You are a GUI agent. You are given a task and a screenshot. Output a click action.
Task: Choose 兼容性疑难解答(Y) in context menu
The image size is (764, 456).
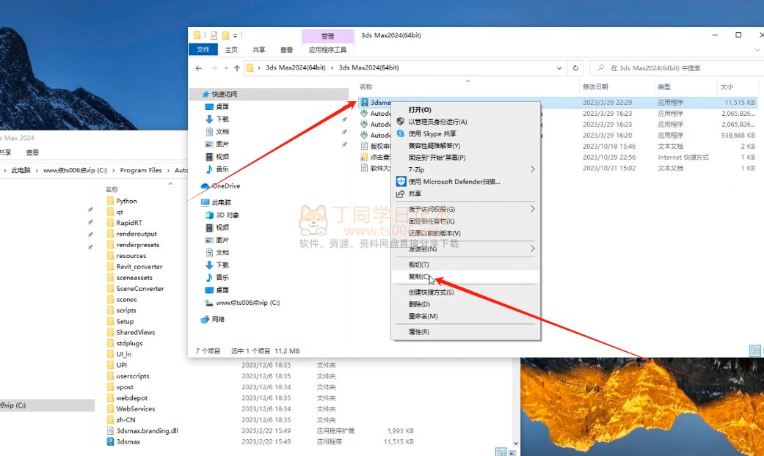click(466, 145)
